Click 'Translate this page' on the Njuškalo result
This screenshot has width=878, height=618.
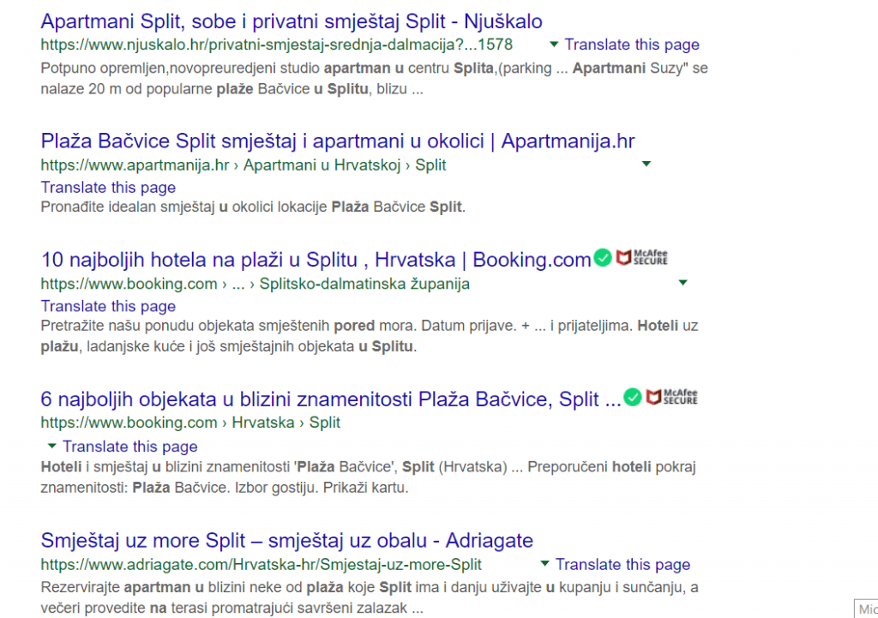tap(632, 44)
